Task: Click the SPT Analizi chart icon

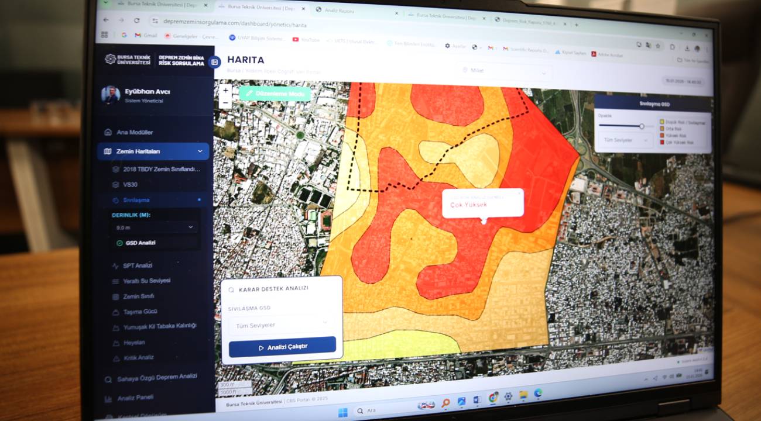Action: tap(115, 265)
